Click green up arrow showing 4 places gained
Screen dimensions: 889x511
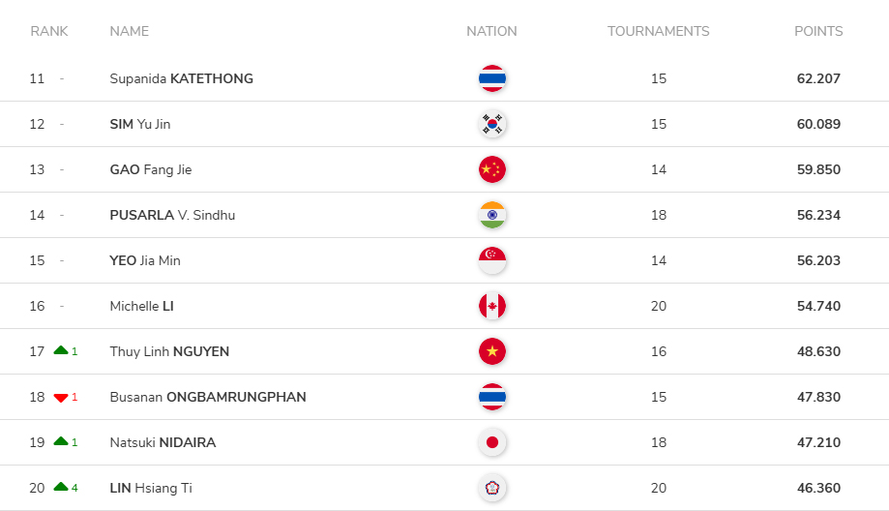[x=61, y=487]
